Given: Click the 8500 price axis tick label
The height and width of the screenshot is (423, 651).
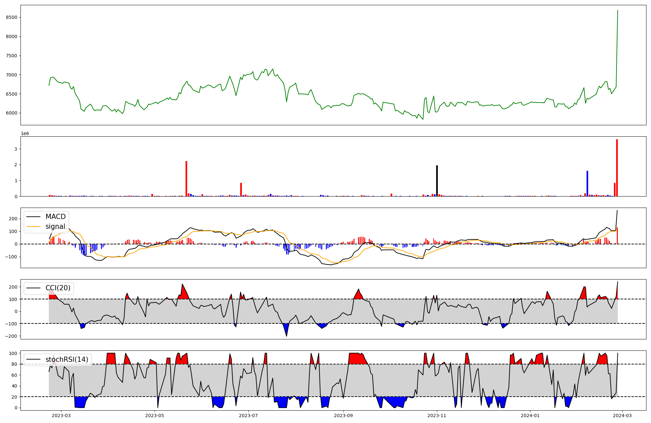Looking at the screenshot, I should point(11,17).
